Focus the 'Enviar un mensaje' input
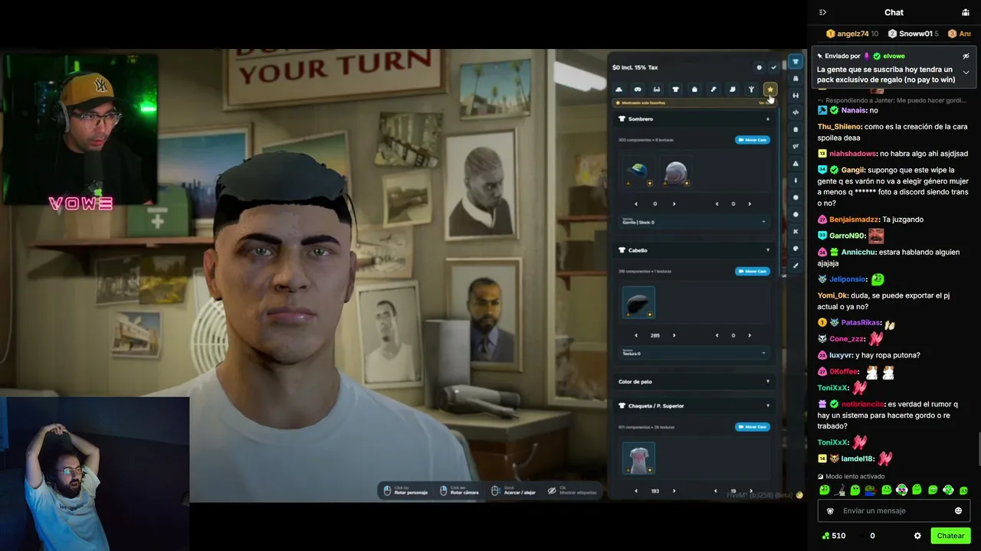Viewport: 981px width, 551px height. coord(894,510)
